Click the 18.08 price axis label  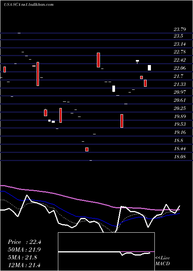tap(180, 157)
